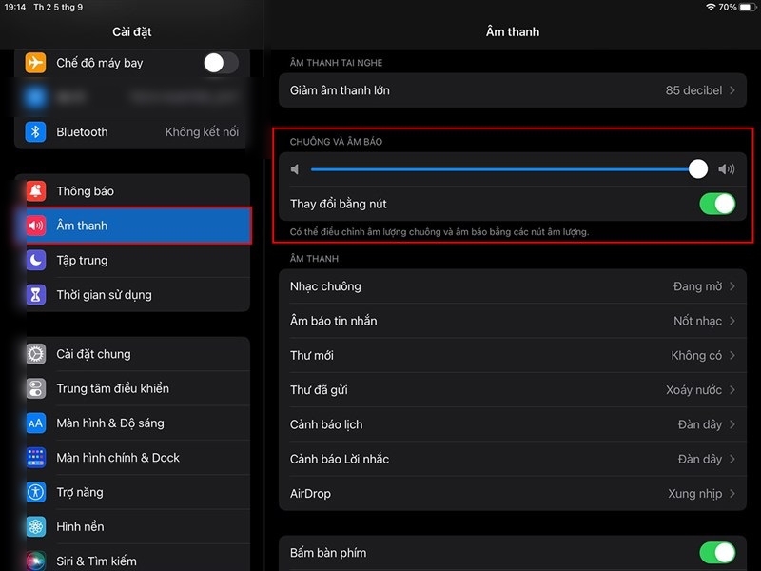Click the 85 decibel value

point(693,90)
